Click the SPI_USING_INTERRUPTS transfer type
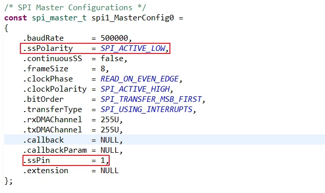Image resolution: width=325 pixels, height=193 pixels. click(146, 109)
